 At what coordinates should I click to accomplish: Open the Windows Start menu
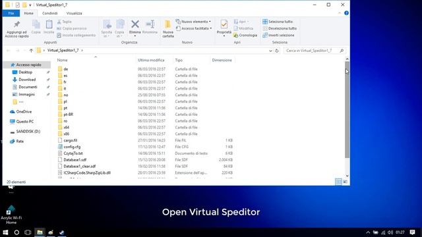[x=5, y=232]
